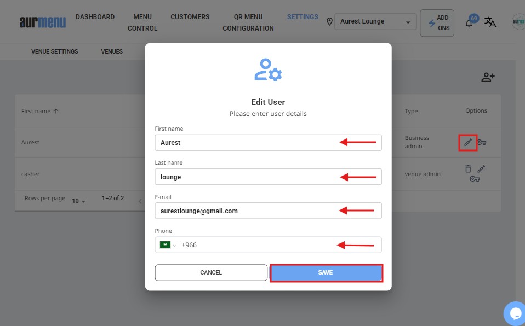525x326 pixels.
Task: Click the edit pencil for casher user
Action: click(481, 169)
